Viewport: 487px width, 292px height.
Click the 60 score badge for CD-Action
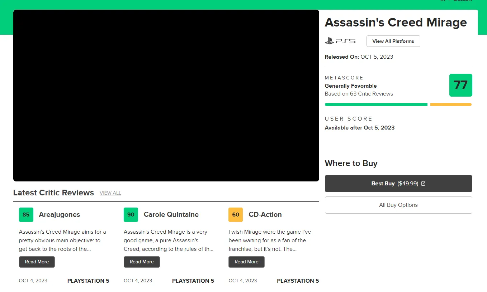(x=236, y=215)
